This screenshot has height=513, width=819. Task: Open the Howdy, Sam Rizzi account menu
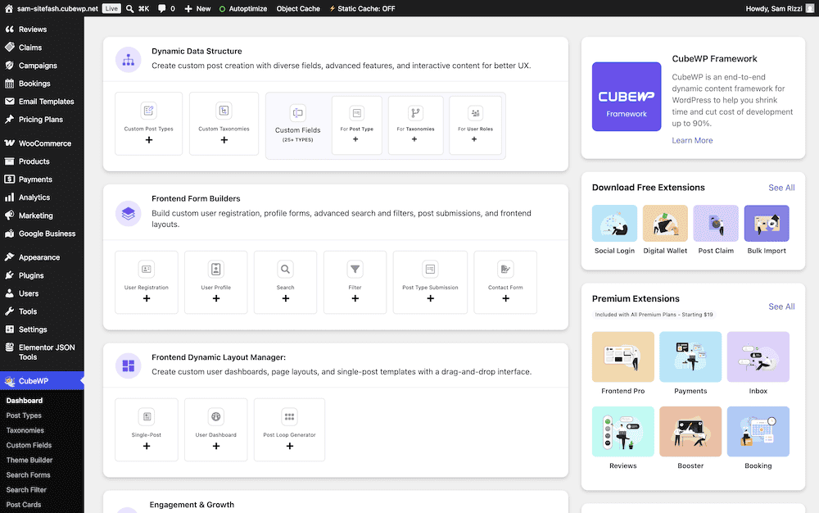(780, 8)
